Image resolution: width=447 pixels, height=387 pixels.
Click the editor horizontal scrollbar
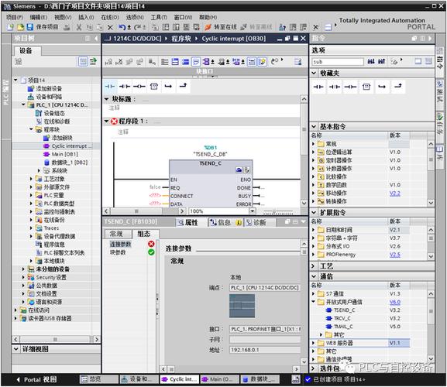pyautogui.click(x=145, y=211)
